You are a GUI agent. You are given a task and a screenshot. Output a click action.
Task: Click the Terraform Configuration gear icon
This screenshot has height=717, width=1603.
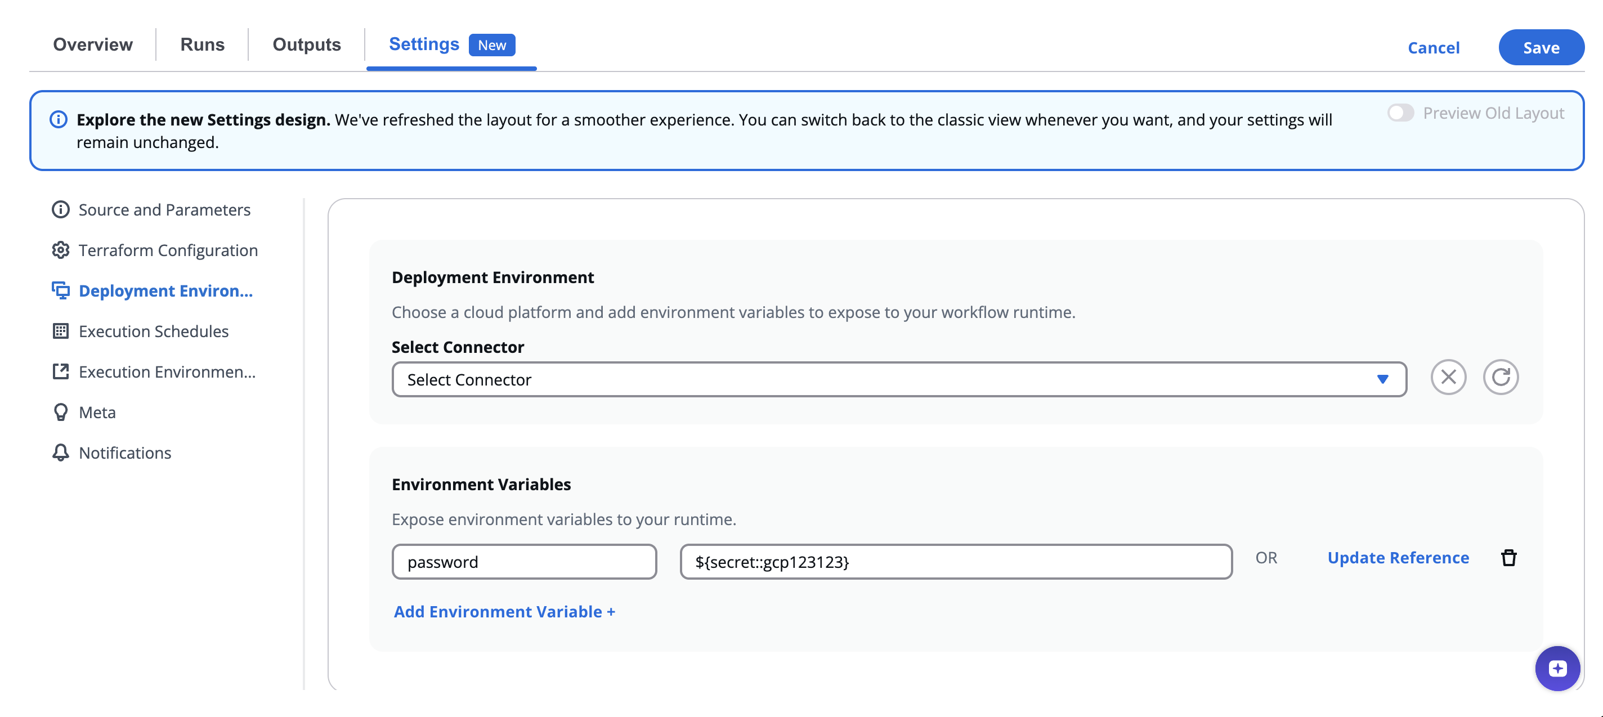(x=60, y=250)
